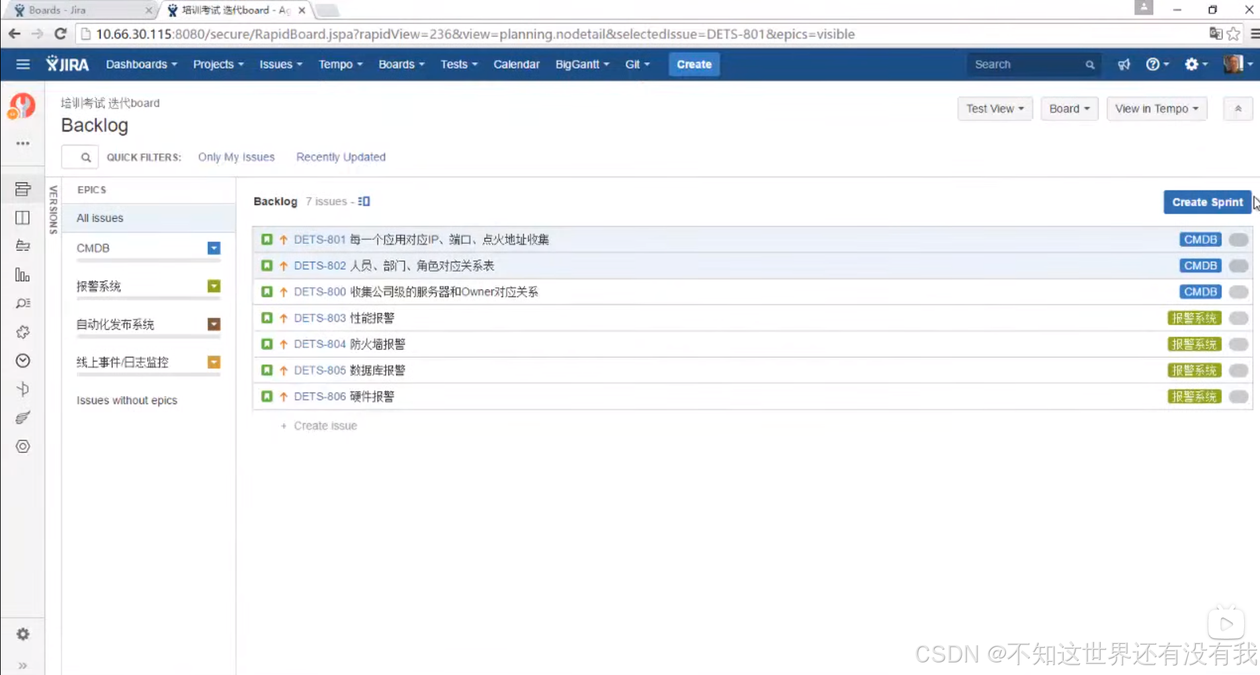Image resolution: width=1260 pixels, height=675 pixels.
Task: Toggle the Recently Updated quick filter
Action: (x=341, y=157)
